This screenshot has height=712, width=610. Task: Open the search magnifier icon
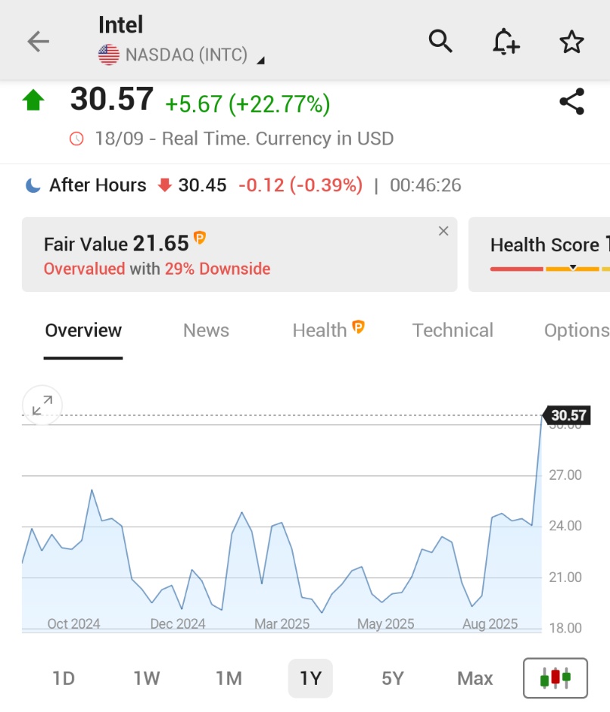click(440, 42)
